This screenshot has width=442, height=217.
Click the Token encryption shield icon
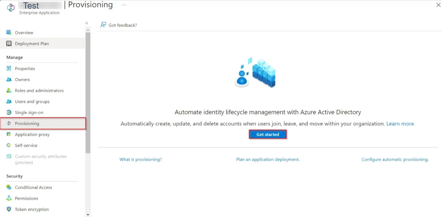point(9,209)
